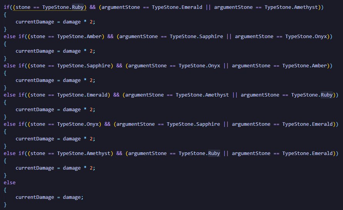
Task: Click highlighted "Ruby" ending the Emerald-stone else-if line
Action: [326, 95]
